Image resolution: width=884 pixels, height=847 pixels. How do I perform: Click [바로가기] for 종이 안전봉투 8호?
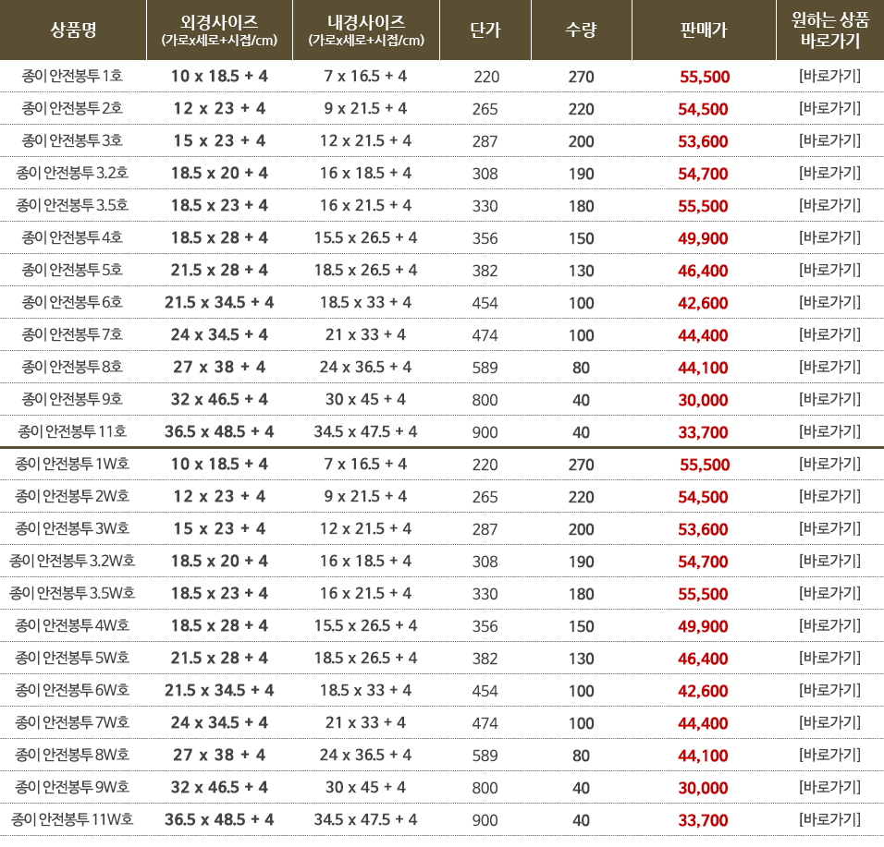click(x=829, y=367)
